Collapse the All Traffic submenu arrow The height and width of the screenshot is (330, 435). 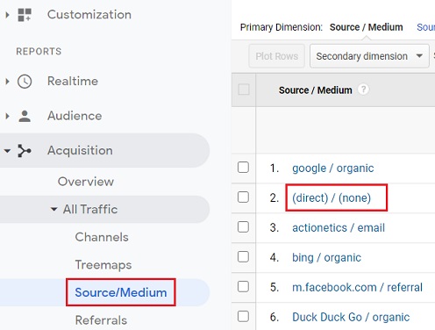tap(53, 209)
